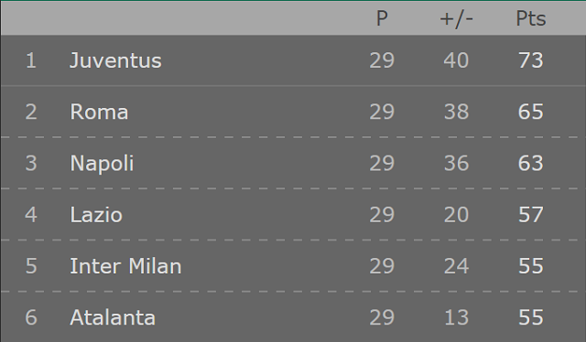Click the P column header
The height and width of the screenshot is (342, 586).
(382, 18)
